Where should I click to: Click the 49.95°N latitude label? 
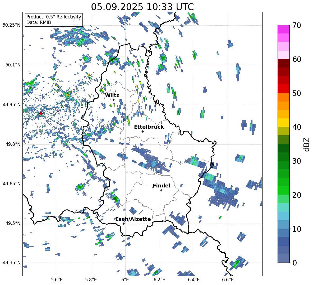pyautogui.click(x=12, y=105)
